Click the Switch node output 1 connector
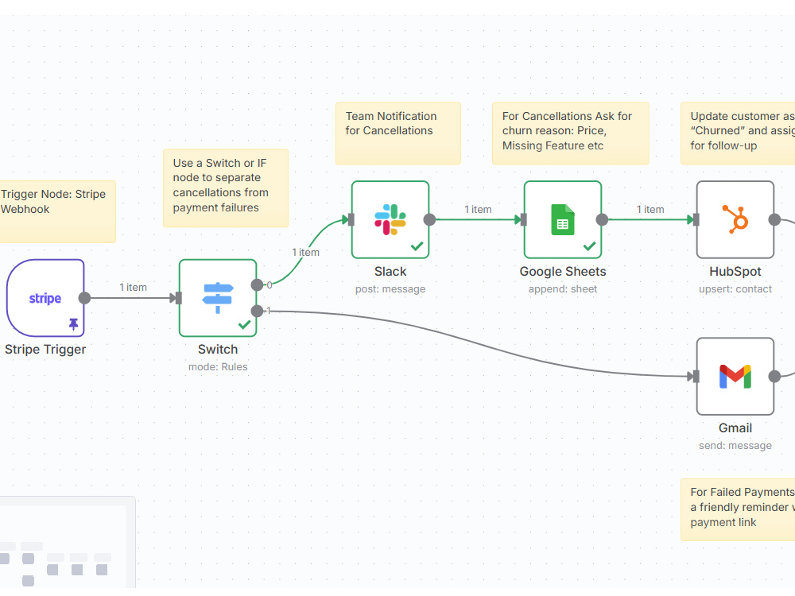The image size is (795, 596). (x=257, y=312)
